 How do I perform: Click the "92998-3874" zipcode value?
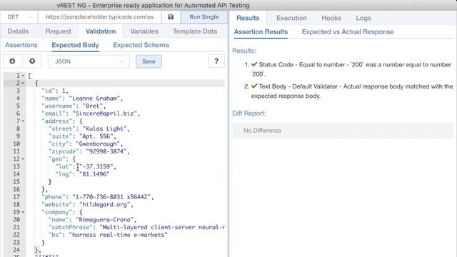[106, 151]
